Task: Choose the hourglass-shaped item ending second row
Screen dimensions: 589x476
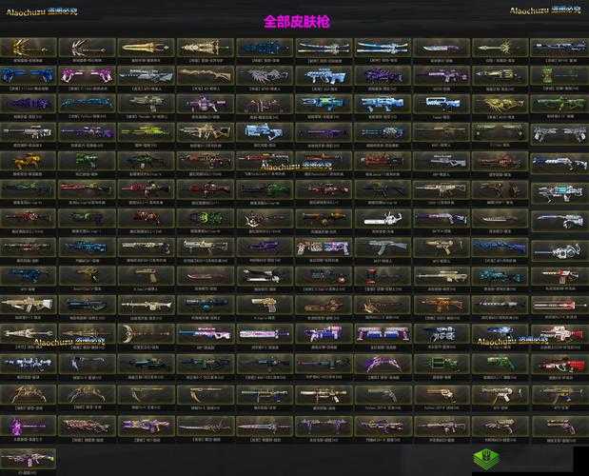Action: (559, 75)
